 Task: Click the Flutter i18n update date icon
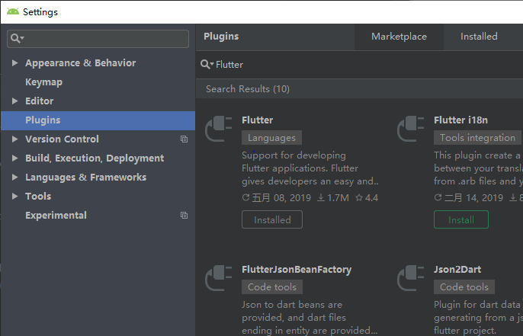[x=438, y=197]
